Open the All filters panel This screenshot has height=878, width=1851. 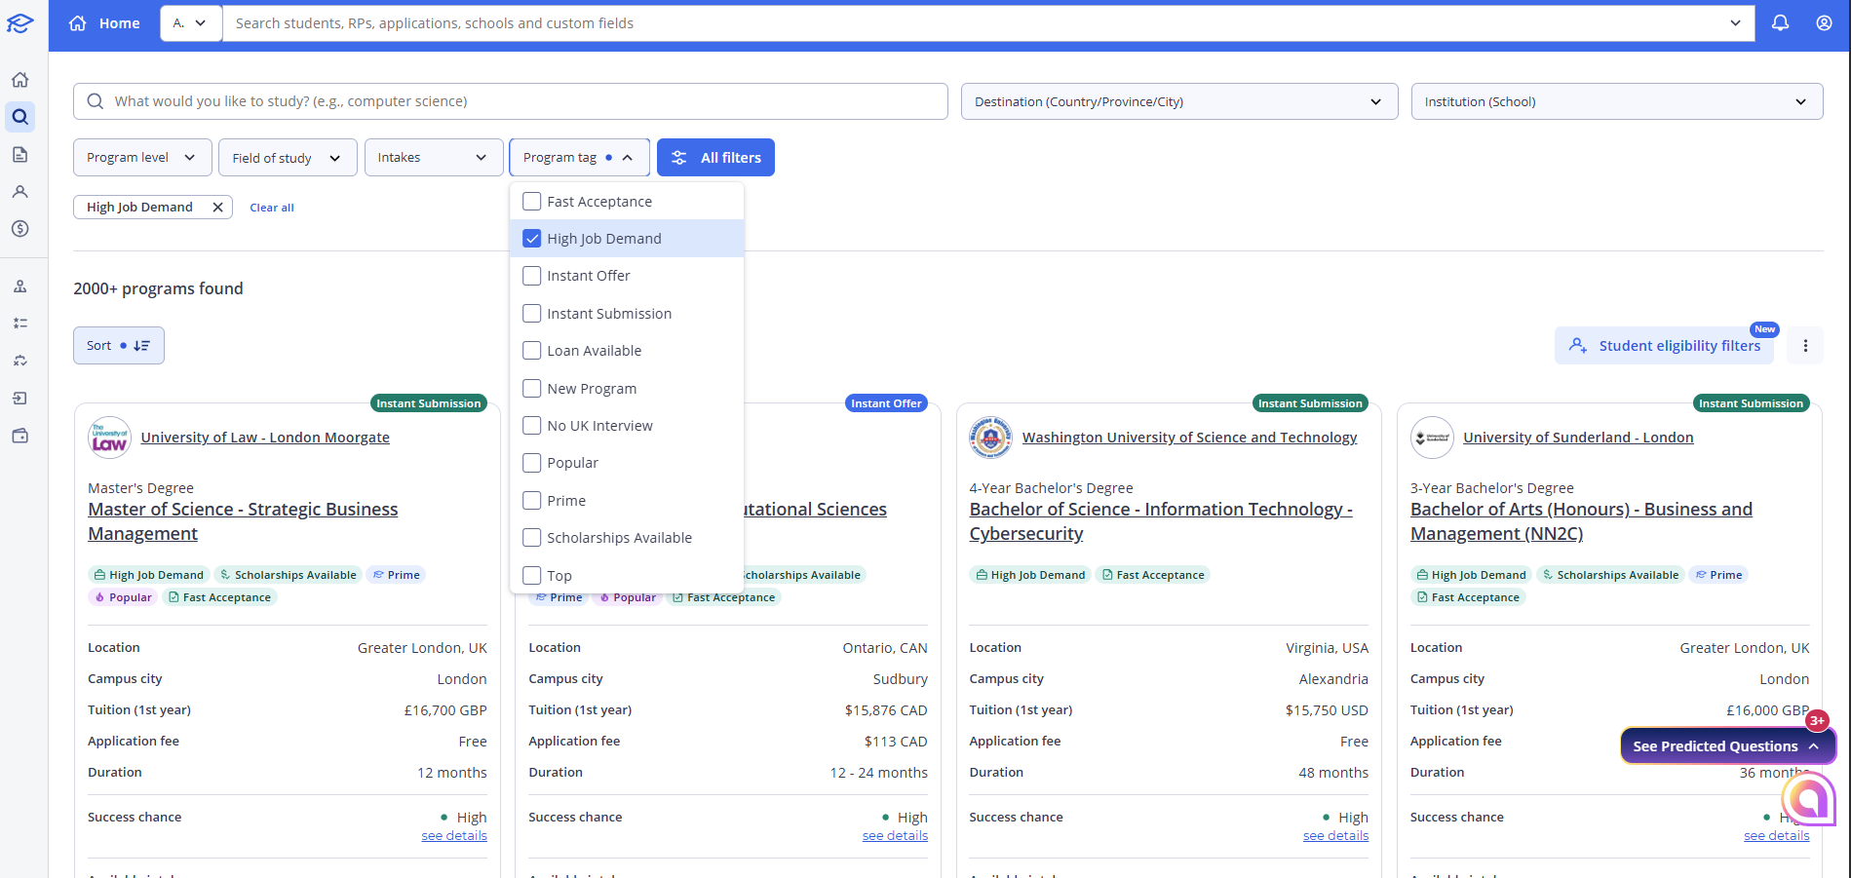pos(714,157)
